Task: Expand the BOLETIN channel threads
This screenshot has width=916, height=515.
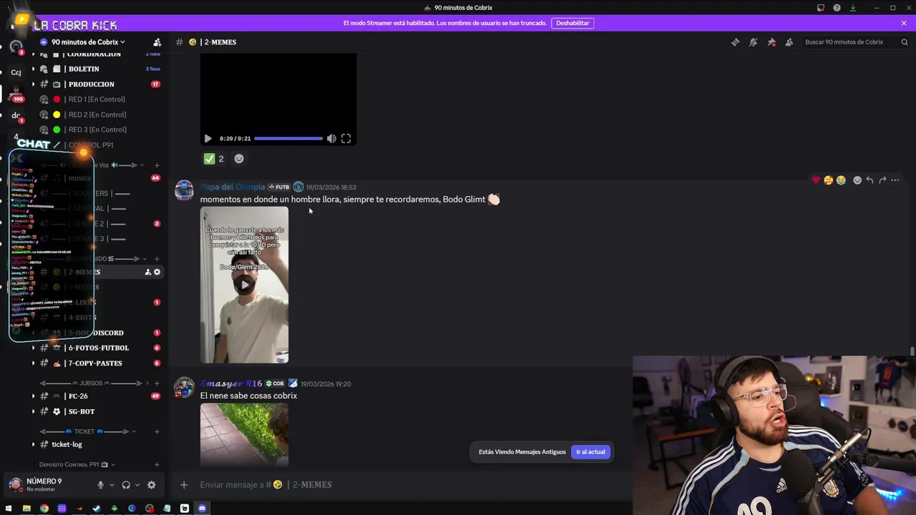Action: click(33, 69)
